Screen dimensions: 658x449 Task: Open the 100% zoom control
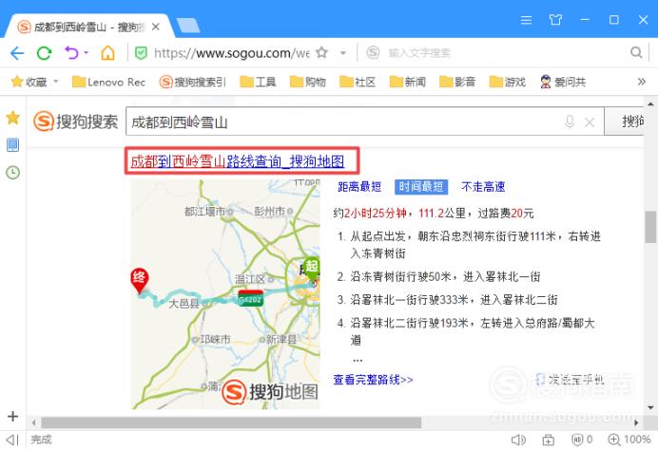(629, 440)
